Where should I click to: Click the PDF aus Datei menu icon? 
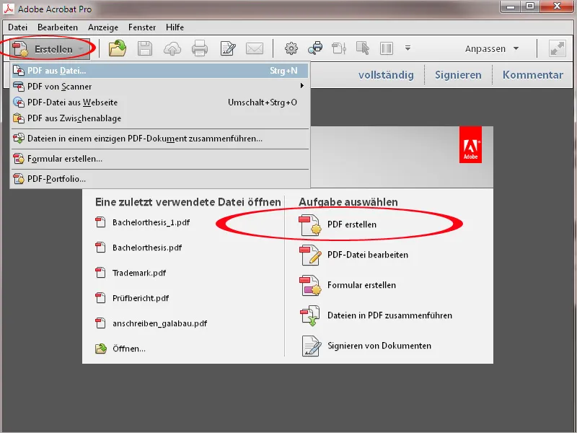[19, 71]
